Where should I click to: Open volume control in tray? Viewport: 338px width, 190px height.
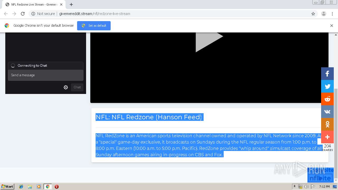coord(306,187)
